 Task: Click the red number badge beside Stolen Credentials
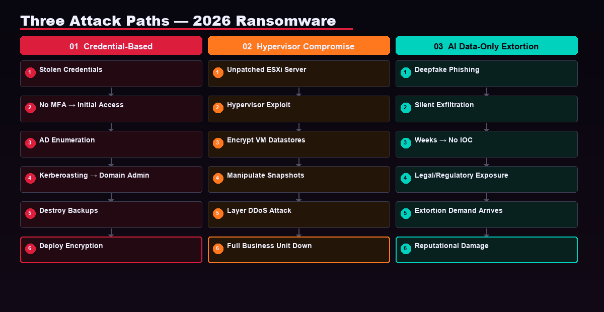(x=30, y=72)
